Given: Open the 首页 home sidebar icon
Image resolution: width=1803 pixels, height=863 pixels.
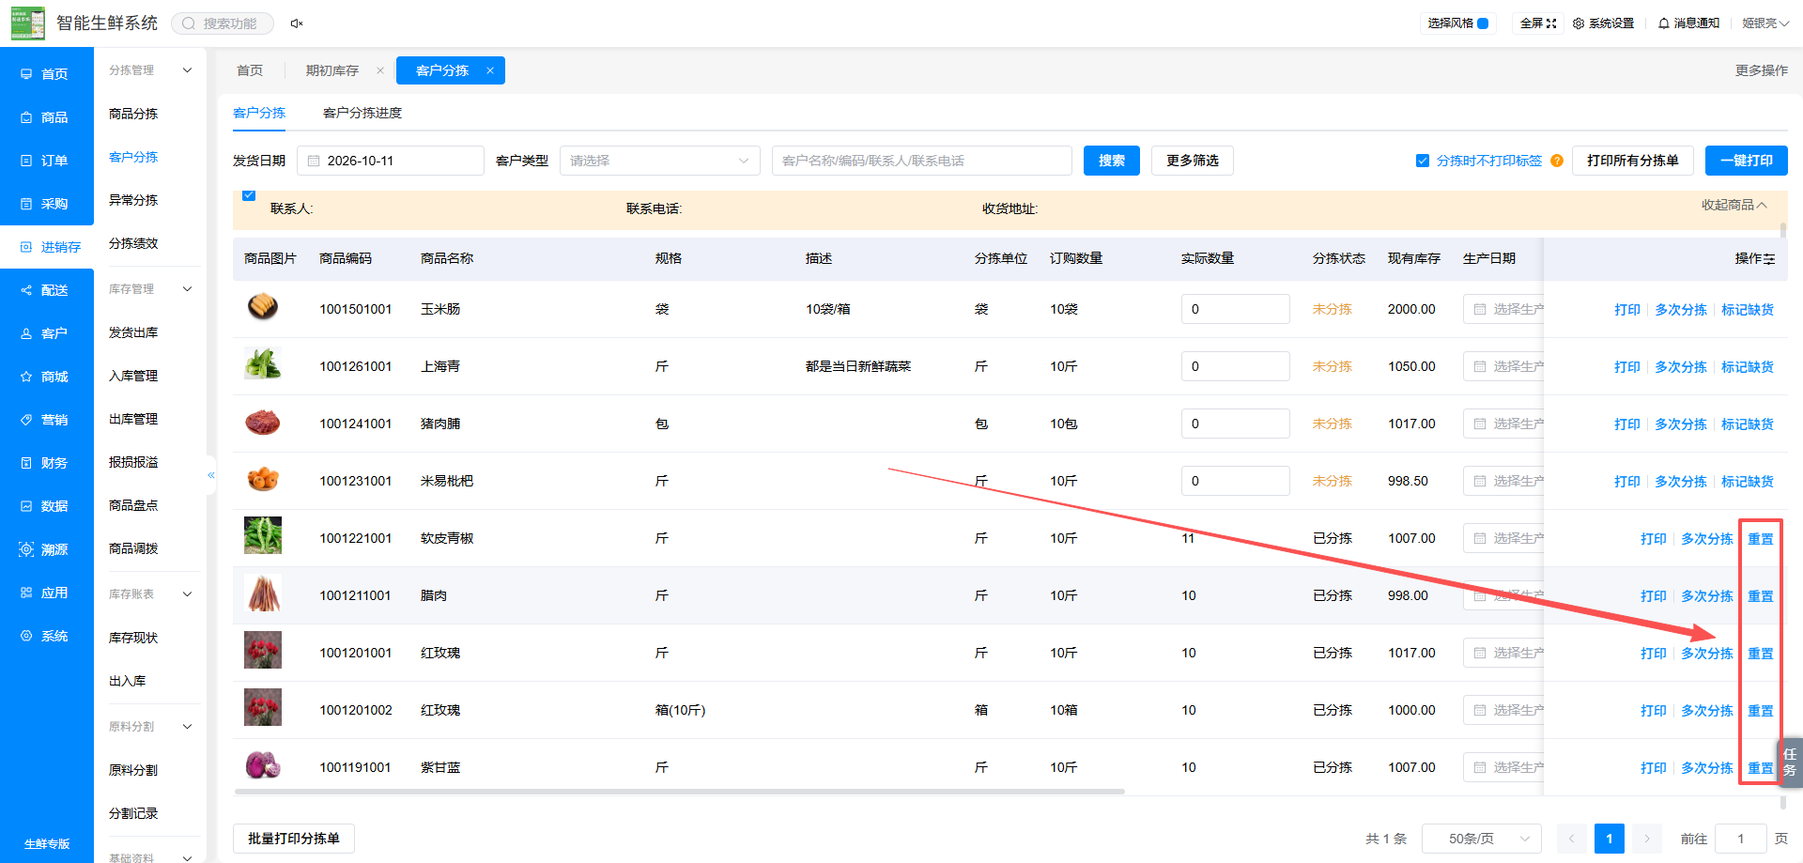Looking at the screenshot, I should (x=26, y=74).
